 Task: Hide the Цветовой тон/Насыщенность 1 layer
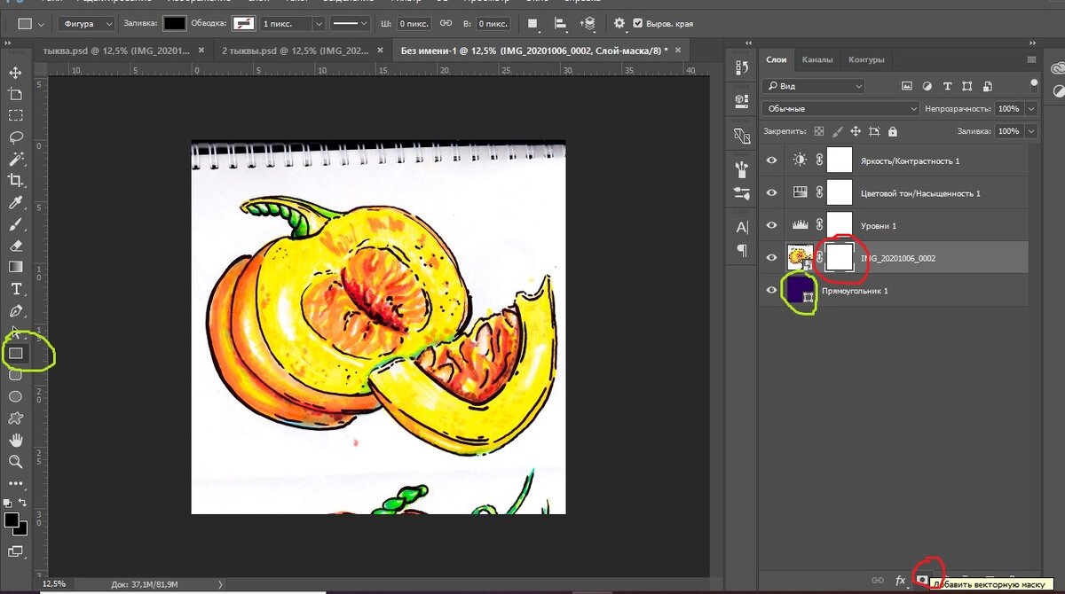point(771,192)
